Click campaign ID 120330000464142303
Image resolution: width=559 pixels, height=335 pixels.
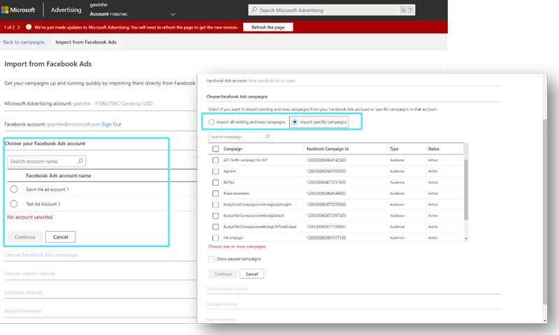(x=326, y=161)
